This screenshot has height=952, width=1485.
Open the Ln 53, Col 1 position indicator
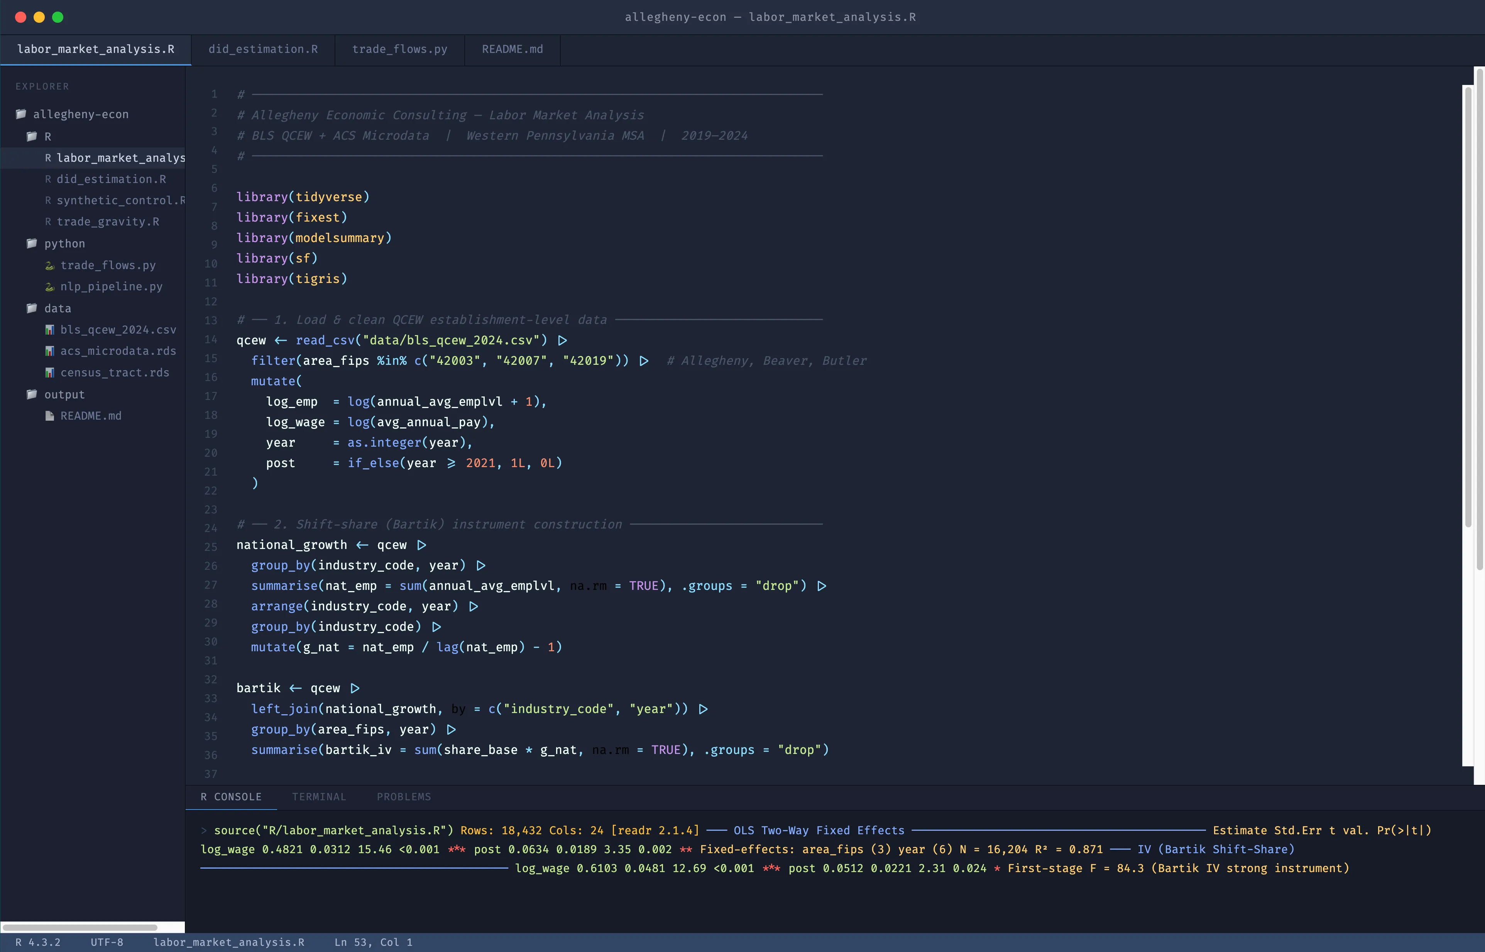(373, 942)
